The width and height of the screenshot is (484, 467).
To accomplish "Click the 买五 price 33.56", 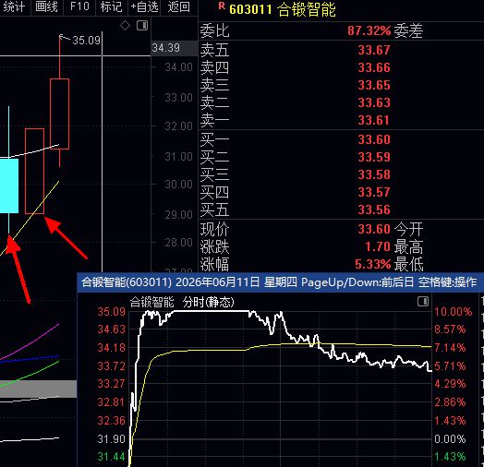I will [374, 210].
